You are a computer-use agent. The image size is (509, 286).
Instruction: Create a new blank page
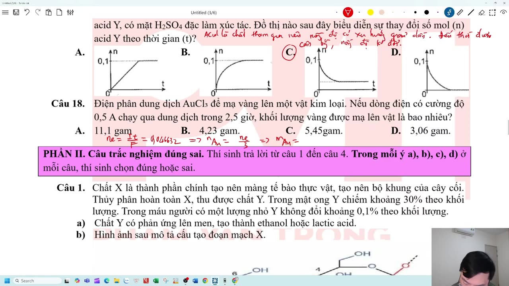pyautogui.click(x=59, y=12)
